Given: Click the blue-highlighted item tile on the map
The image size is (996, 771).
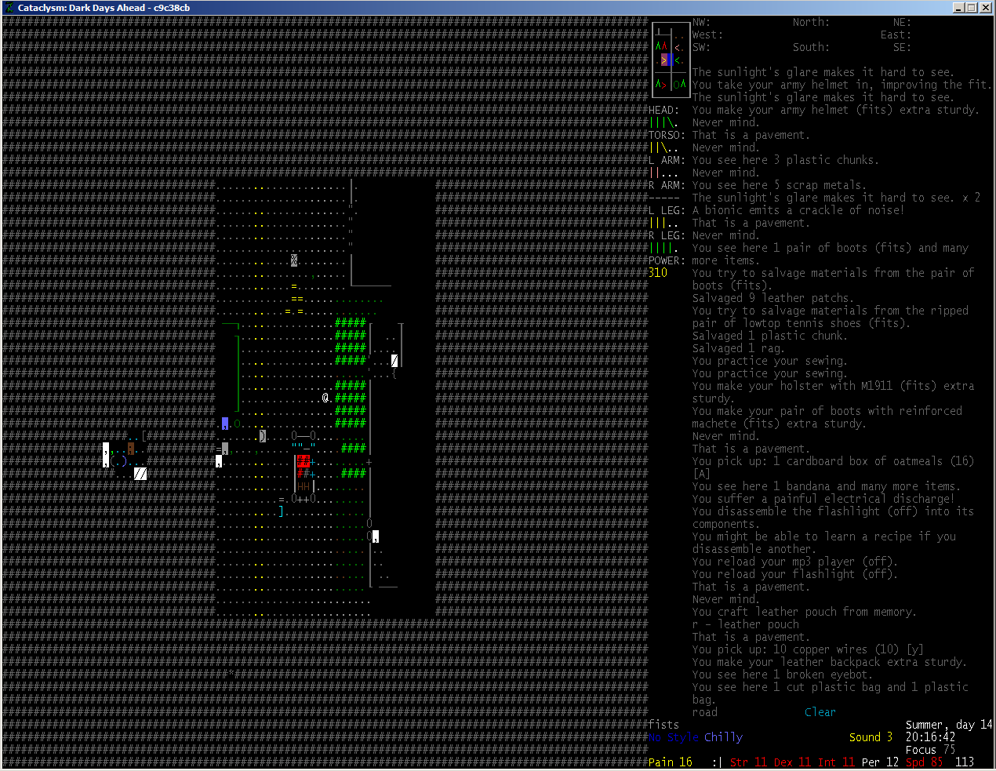Looking at the screenshot, I should click(x=225, y=424).
